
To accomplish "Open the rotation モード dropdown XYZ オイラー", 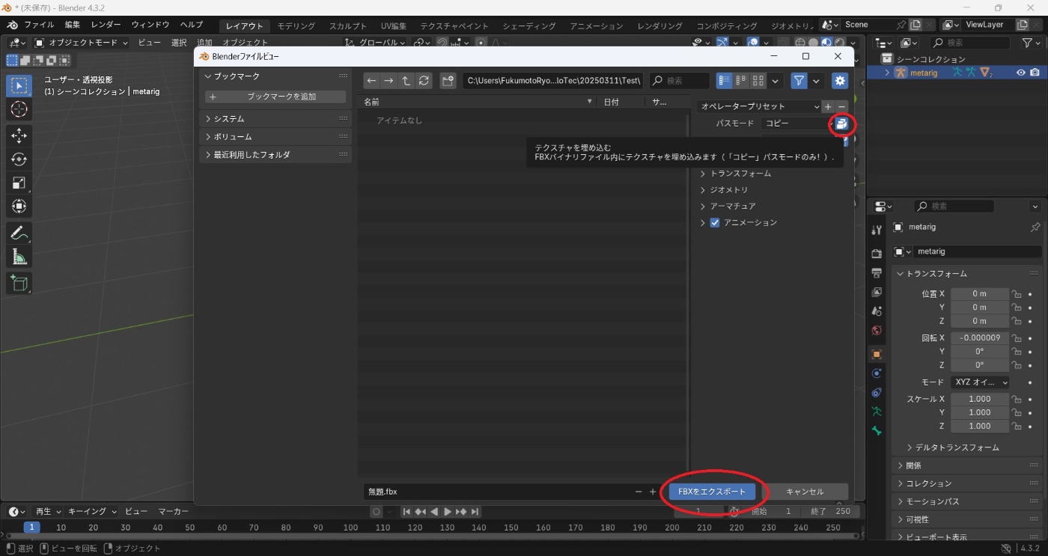I will pos(980,382).
